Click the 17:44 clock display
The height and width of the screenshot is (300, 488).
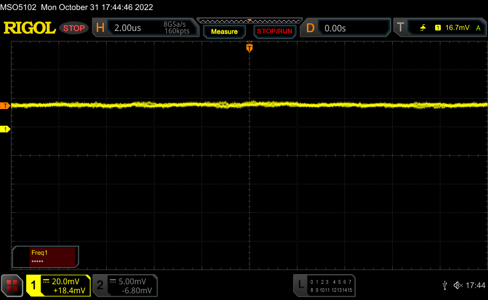(x=475, y=285)
